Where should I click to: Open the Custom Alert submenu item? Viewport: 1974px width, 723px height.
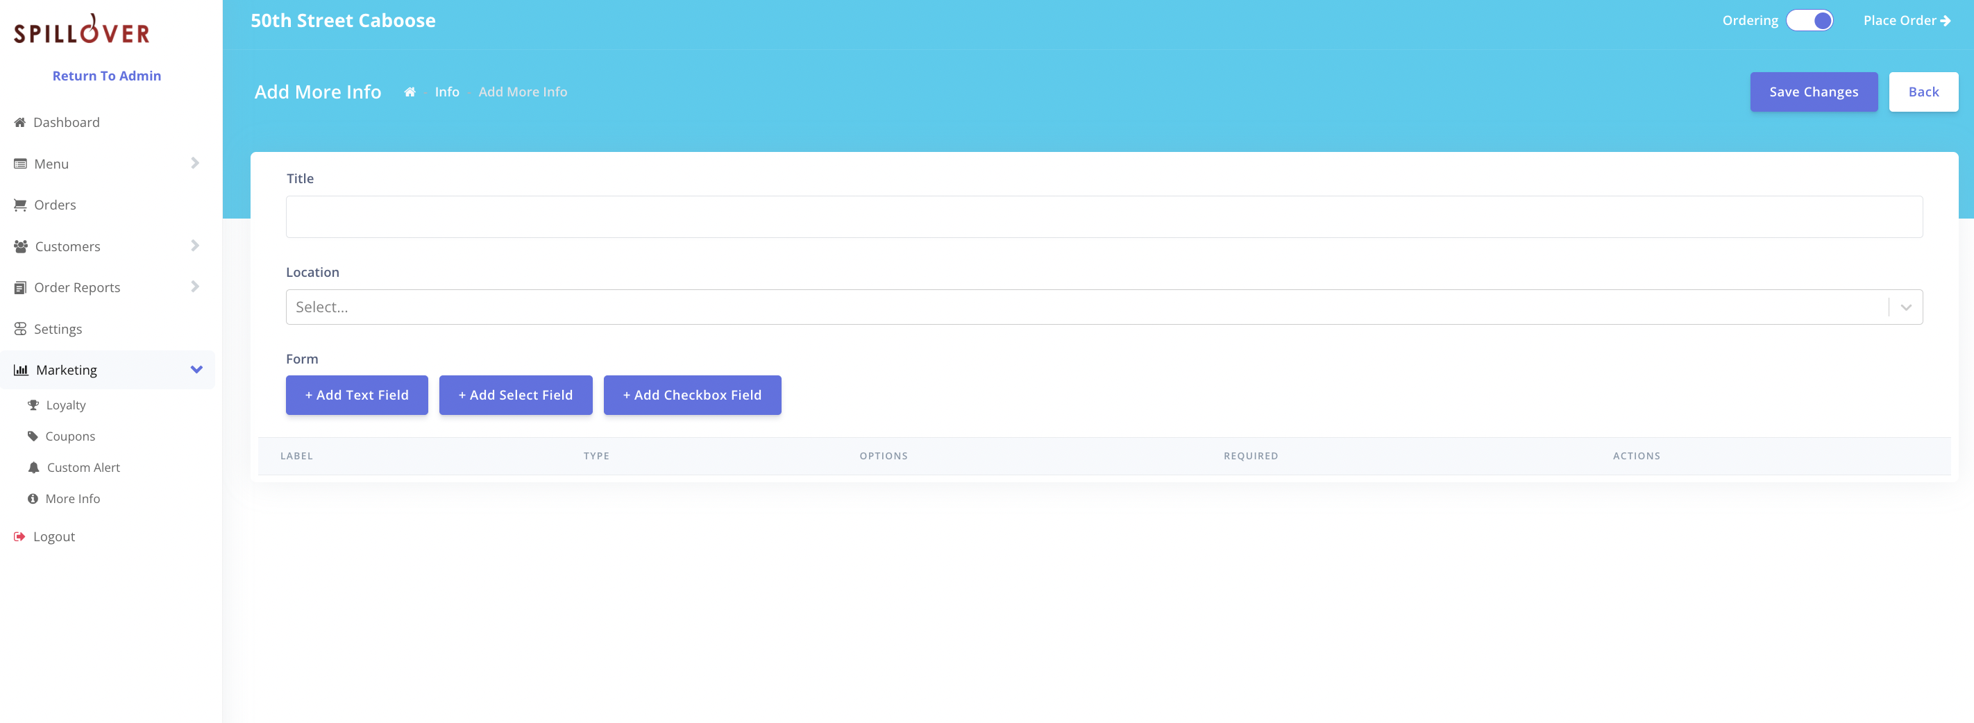[x=83, y=467]
